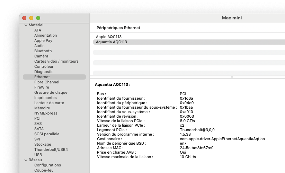Click the Périphériques Ethernet column header
The width and height of the screenshot is (285, 173).
[x=118, y=28]
